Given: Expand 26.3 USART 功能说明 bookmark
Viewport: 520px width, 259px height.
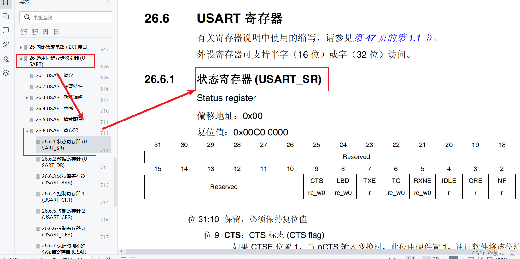Looking at the screenshot, I should click(x=27, y=98).
